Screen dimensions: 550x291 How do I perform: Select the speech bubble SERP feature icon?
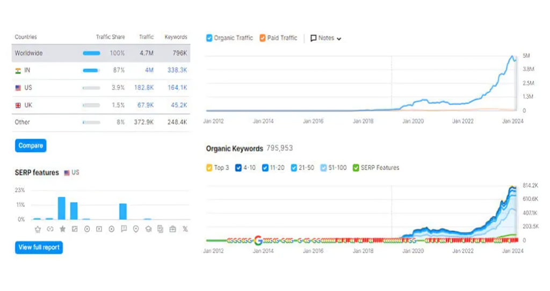tap(124, 229)
